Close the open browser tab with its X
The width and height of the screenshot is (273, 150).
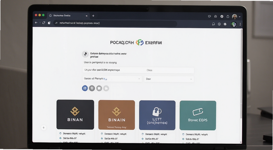click(x=87, y=16)
